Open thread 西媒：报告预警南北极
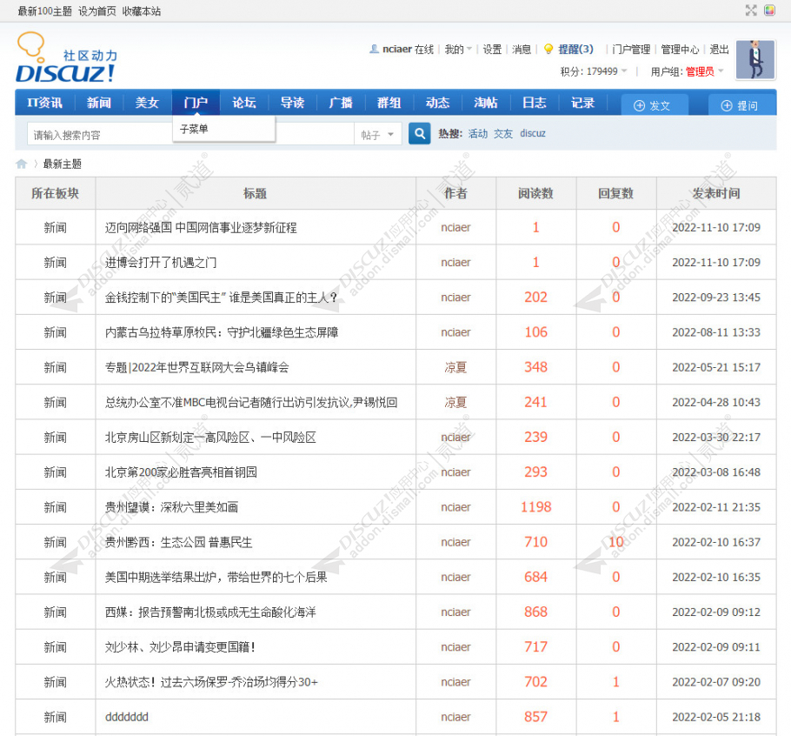Screen dimensions: 791x736 pos(210,612)
